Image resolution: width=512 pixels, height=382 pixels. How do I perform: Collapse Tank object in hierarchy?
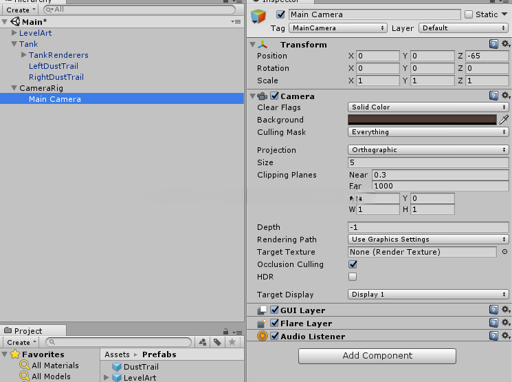pyautogui.click(x=14, y=44)
